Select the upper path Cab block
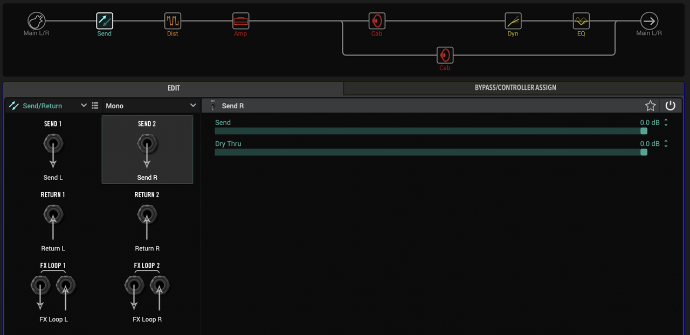Screen dimensions: 690x335 click(x=377, y=21)
